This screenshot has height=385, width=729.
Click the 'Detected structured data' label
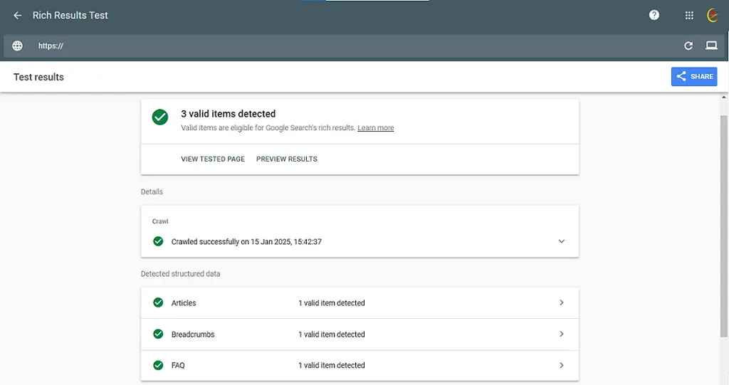(x=180, y=274)
